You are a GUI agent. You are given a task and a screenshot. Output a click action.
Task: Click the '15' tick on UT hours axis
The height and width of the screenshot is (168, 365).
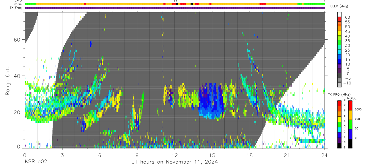[212, 155]
